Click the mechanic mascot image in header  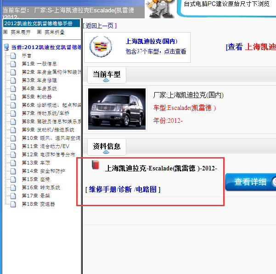pyautogui.click(x=160, y=9)
